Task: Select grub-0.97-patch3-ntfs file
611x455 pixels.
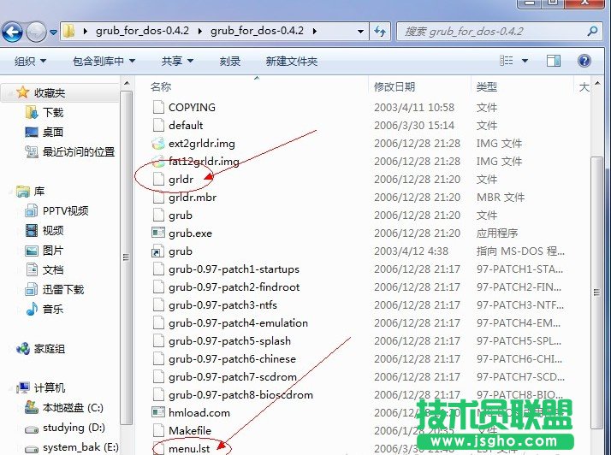Action: click(222, 305)
